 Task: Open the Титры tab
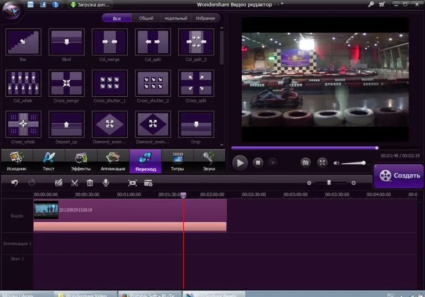click(177, 161)
